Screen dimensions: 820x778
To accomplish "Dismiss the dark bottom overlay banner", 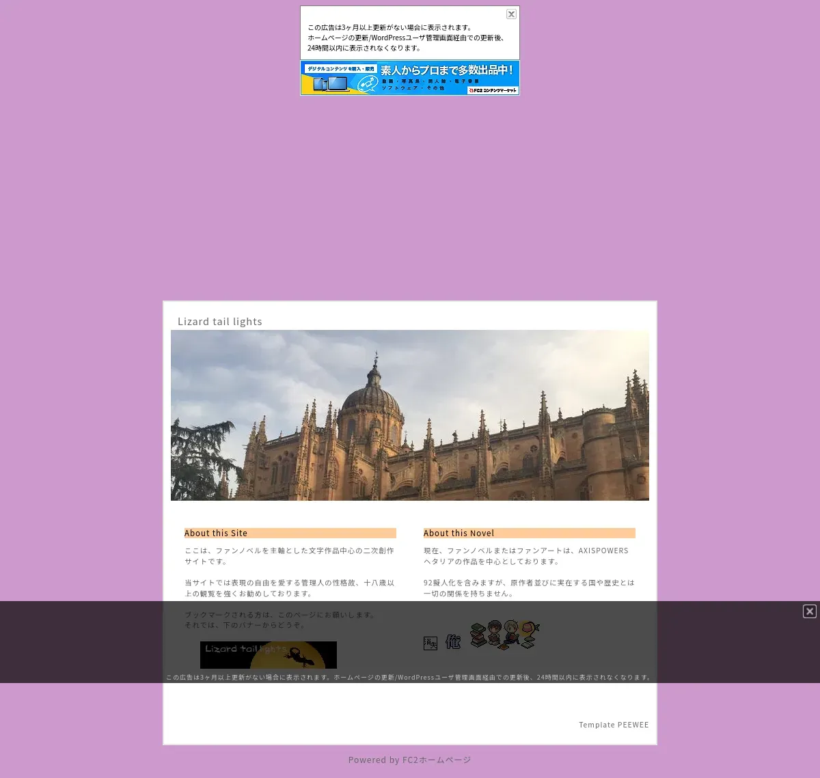I will pyautogui.click(x=810, y=611).
